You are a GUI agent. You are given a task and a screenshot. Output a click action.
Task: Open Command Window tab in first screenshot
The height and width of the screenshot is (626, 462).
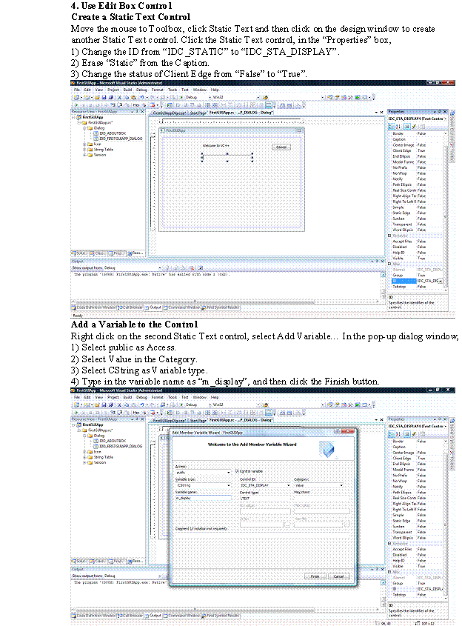pyautogui.click(x=181, y=307)
